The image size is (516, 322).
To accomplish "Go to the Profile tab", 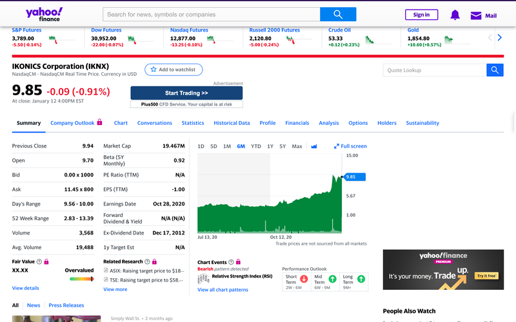I will click(268, 123).
